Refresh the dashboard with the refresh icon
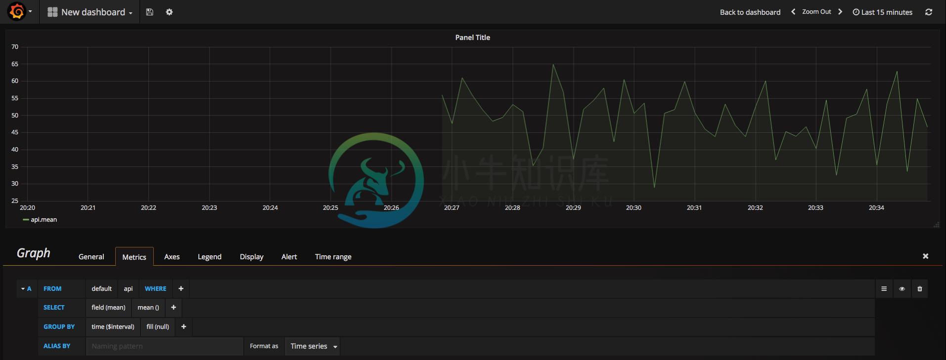The height and width of the screenshot is (360, 946). click(929, 12)
